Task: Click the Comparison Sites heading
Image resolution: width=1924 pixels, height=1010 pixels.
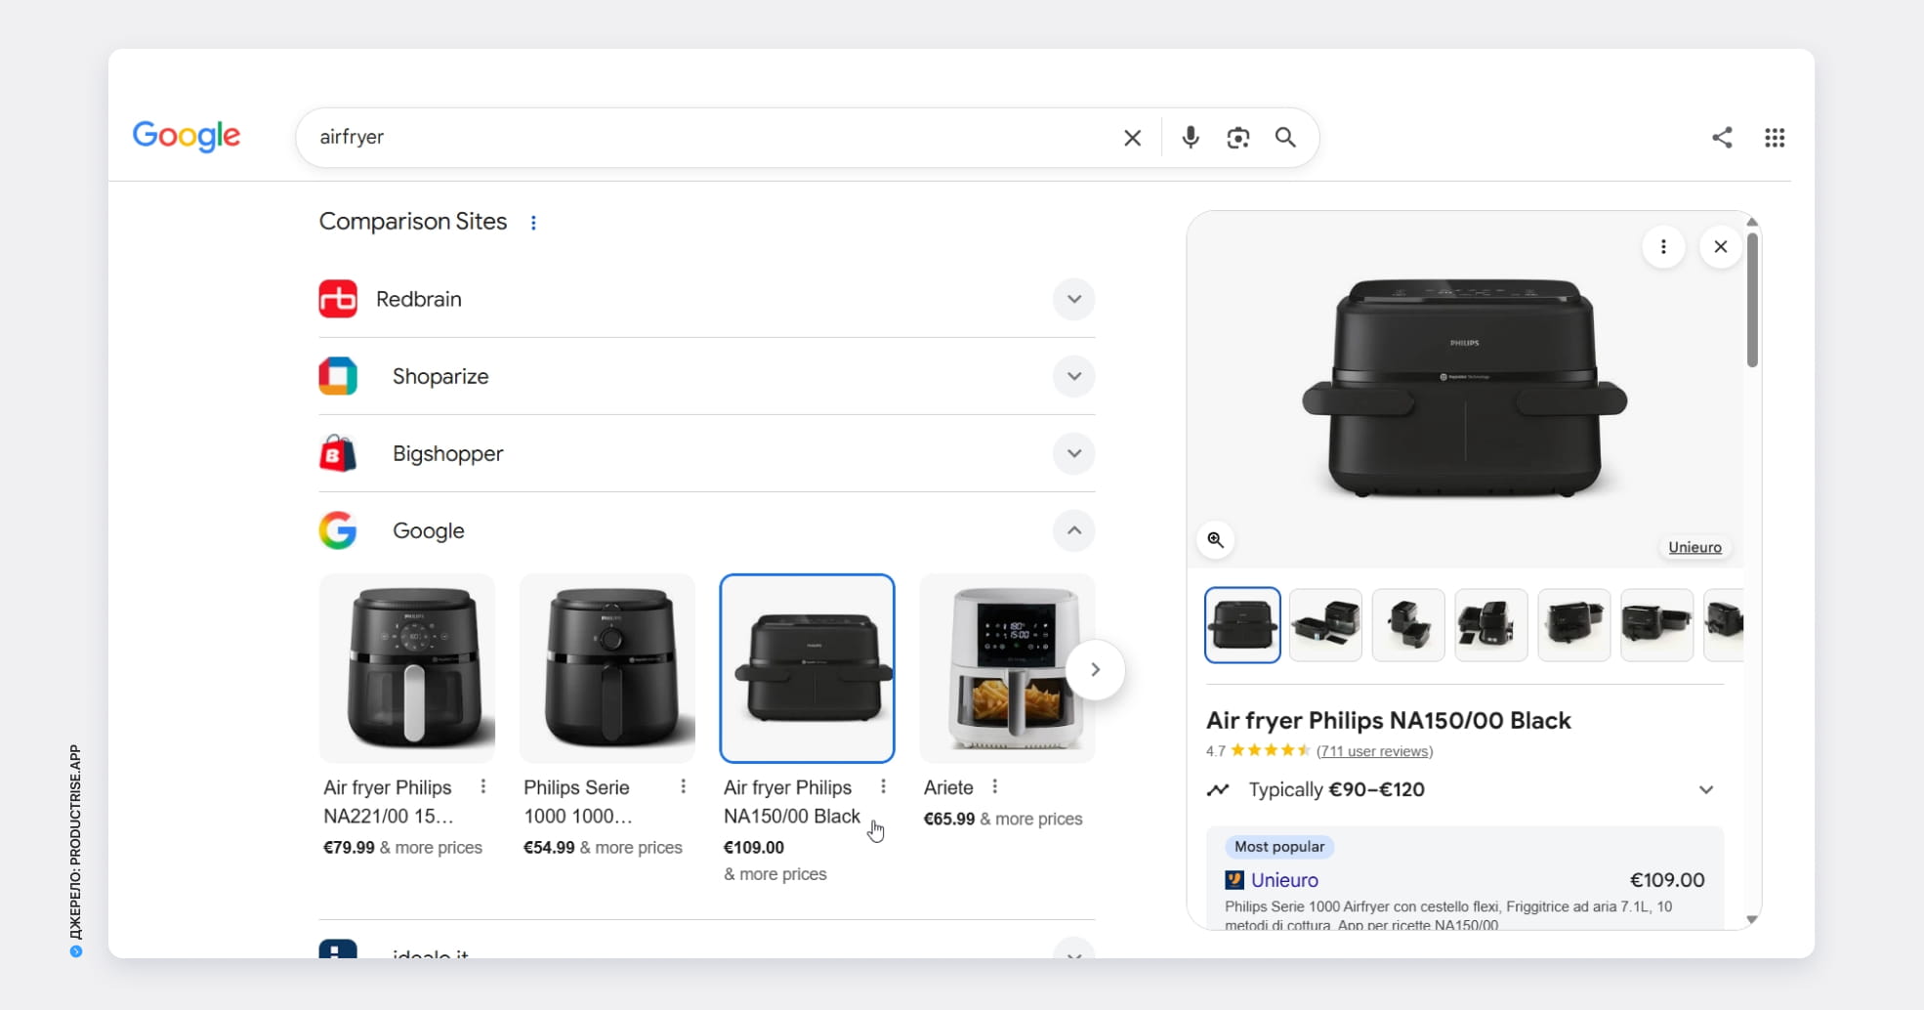Action: click(413, 222)
